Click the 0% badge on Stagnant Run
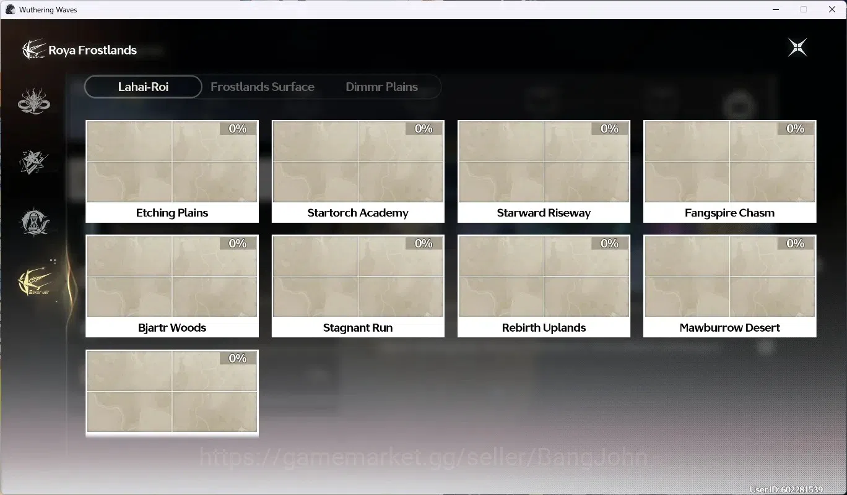Viewport: 847px width, 495px height. point(423,244)
